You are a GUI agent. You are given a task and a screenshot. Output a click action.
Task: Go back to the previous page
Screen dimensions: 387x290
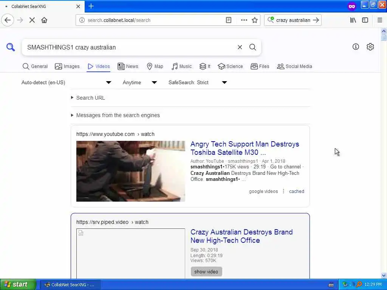click(x=8, y=20)
